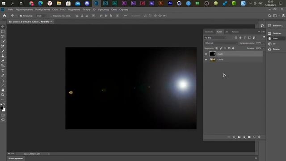Image resolution: width=286 pixels, height=161 pixels.
Task: Open the layer filter kind dropdown
Action: [215, 38]
